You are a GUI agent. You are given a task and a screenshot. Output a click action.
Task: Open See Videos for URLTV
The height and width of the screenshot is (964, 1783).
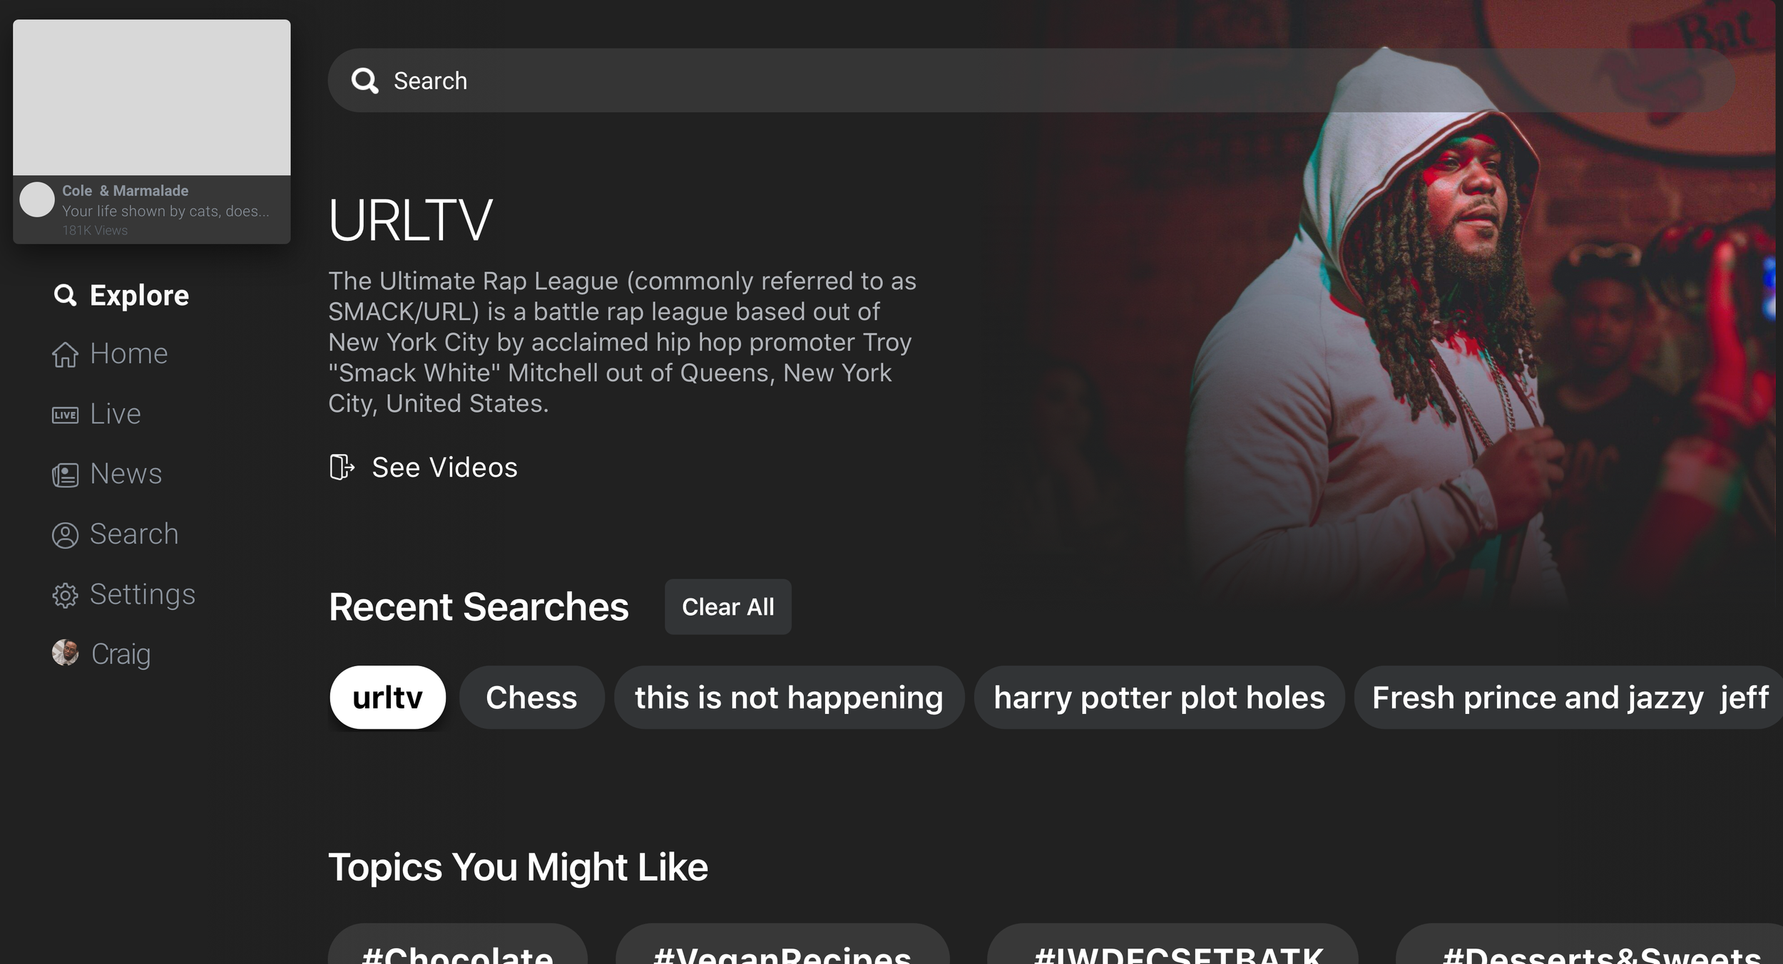pos(444,467)
